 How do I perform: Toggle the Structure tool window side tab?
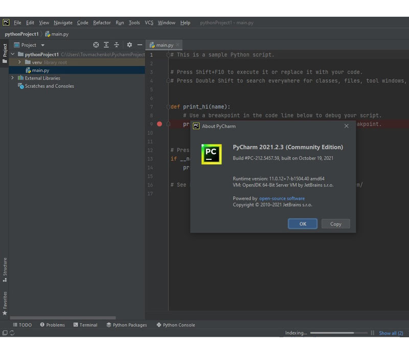click(x=5, y=269)
